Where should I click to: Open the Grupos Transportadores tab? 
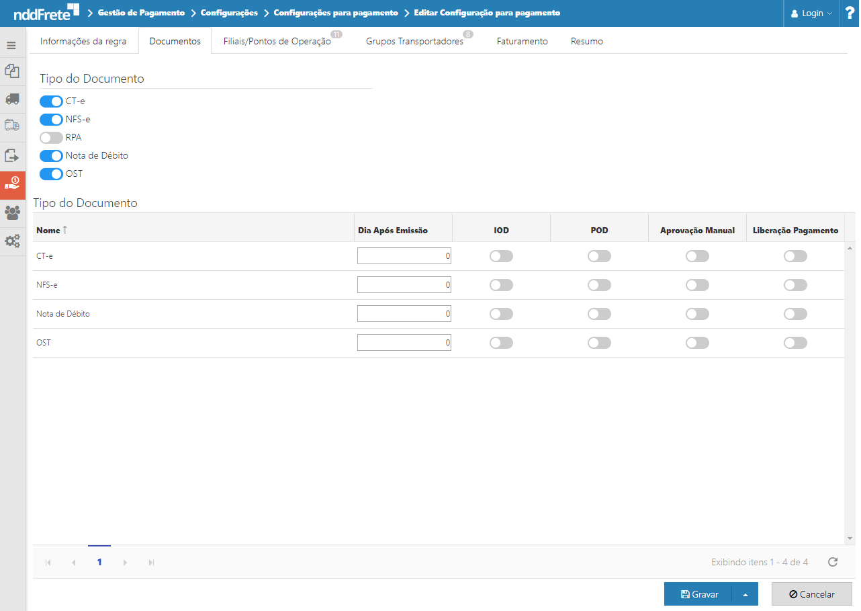[414, 41]
